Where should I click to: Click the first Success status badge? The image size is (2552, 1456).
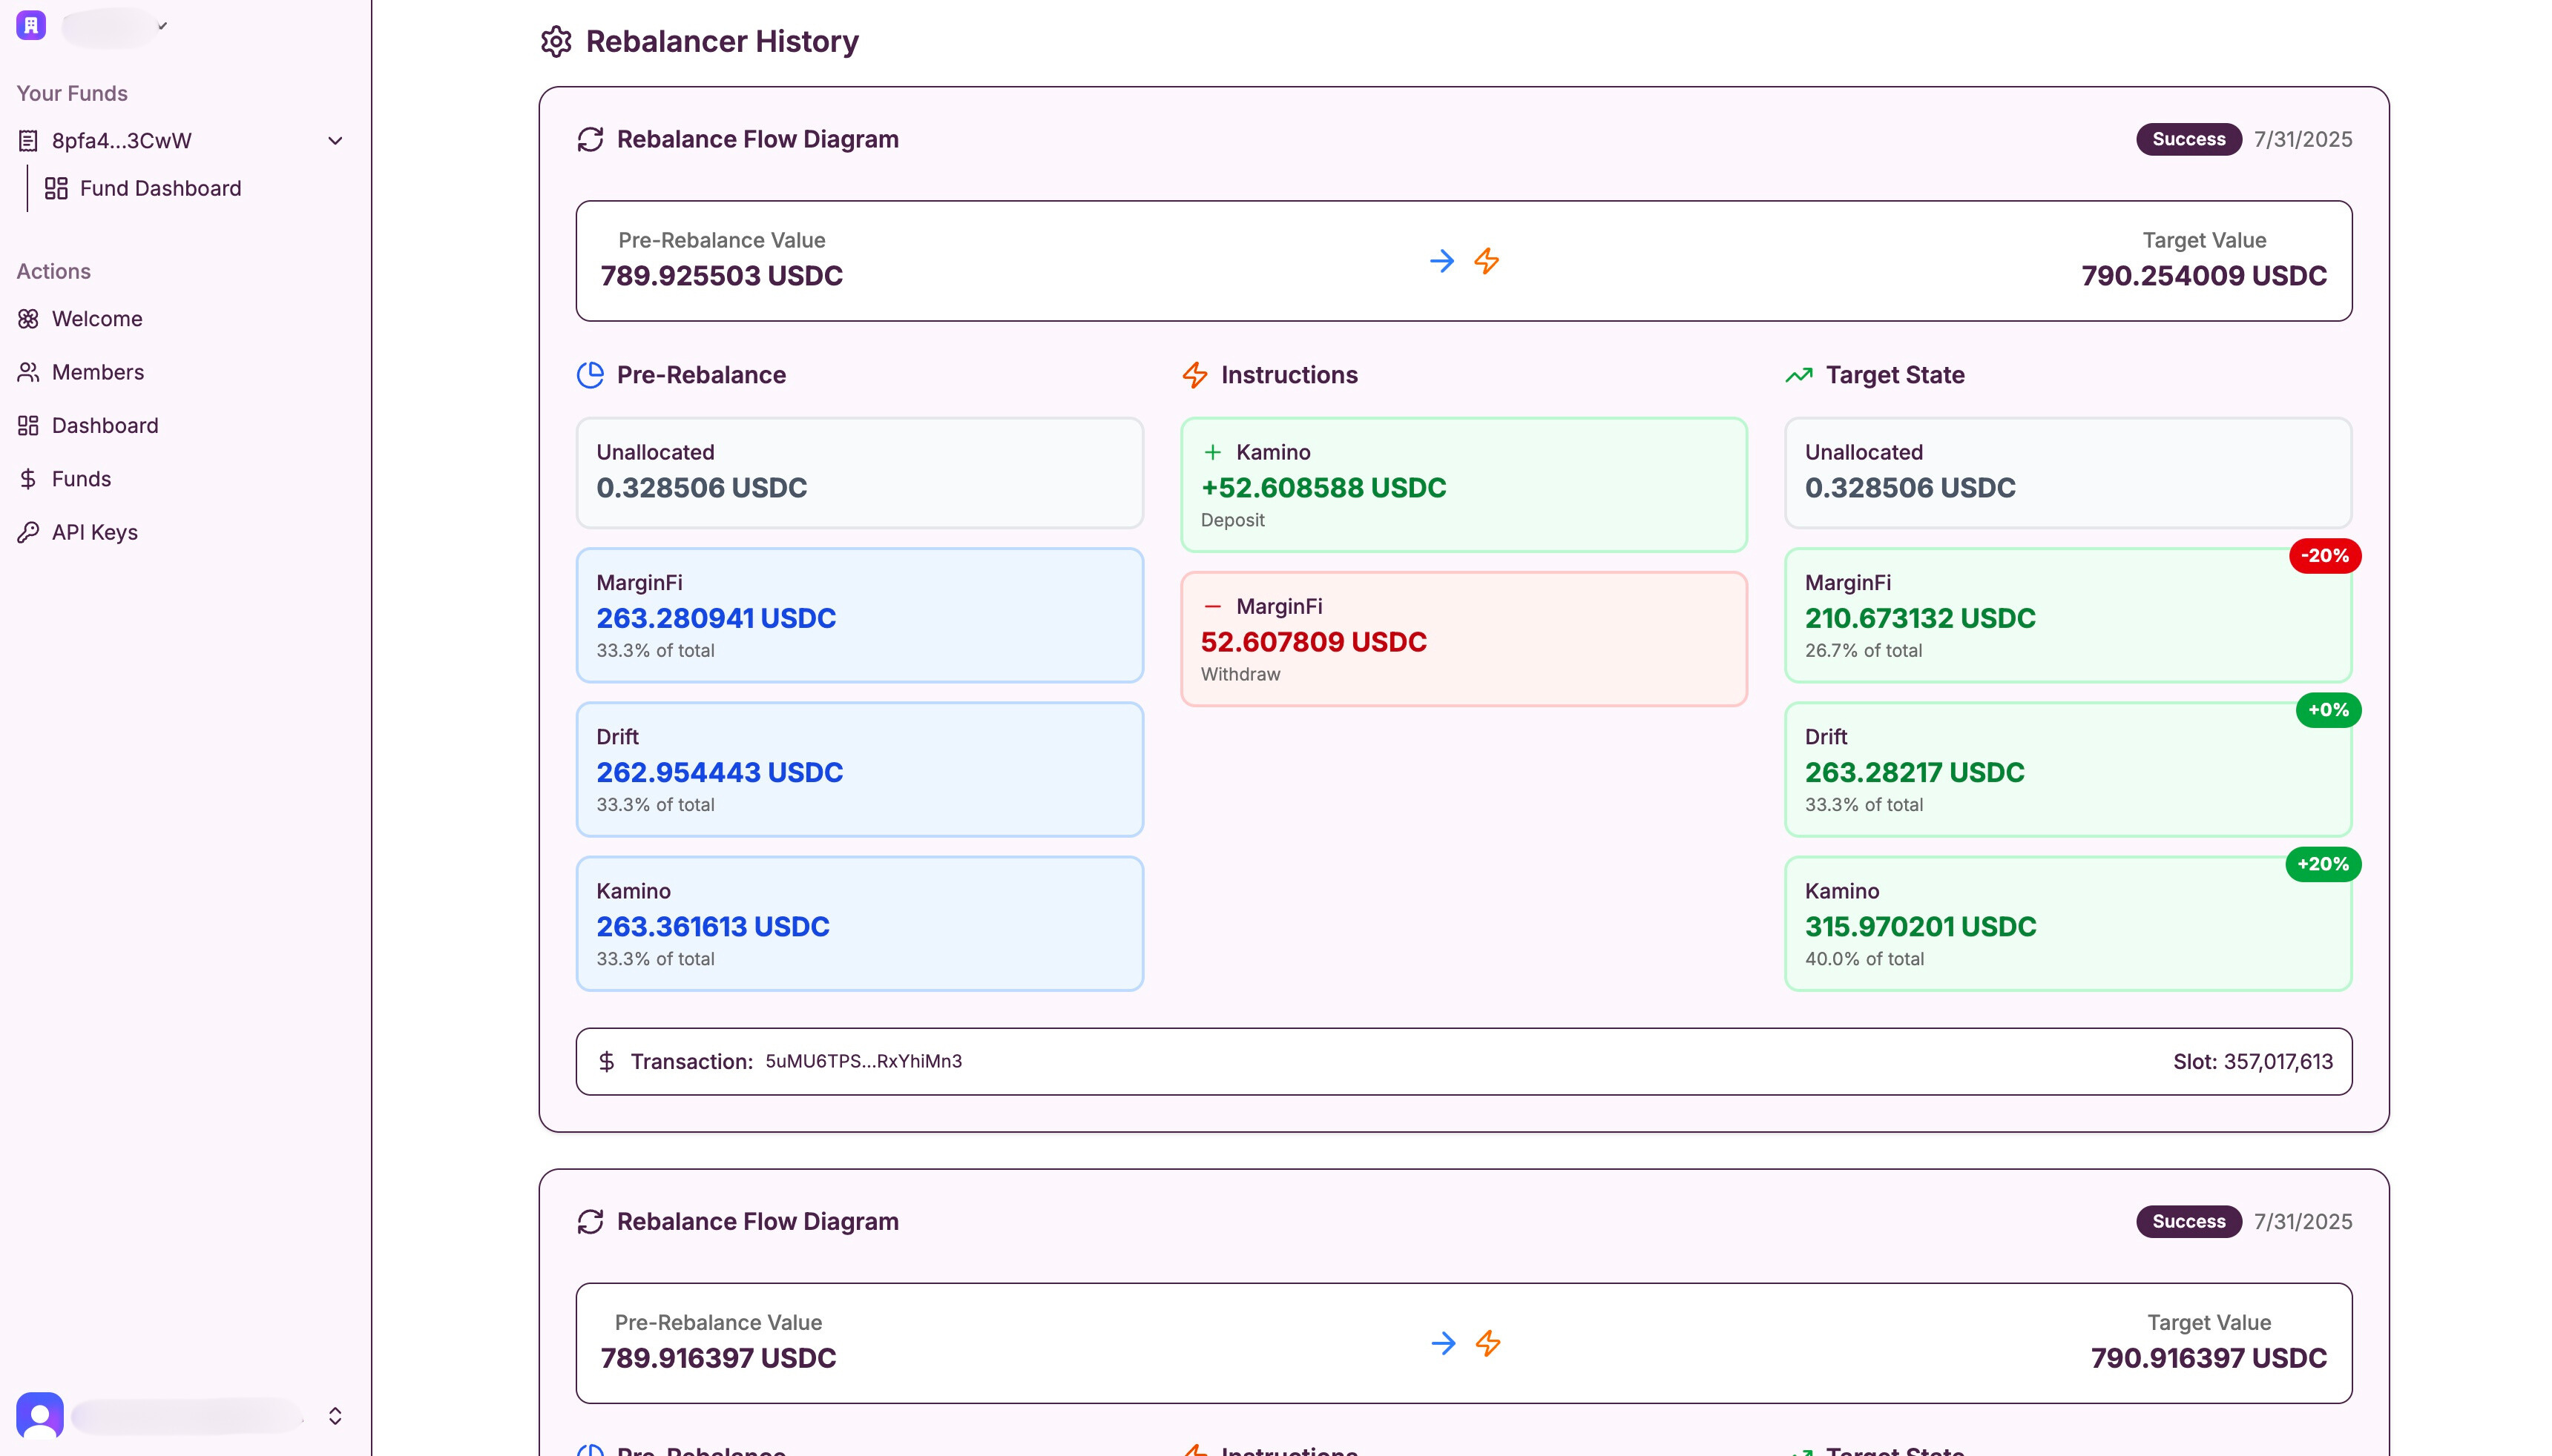coord(2188,139)
